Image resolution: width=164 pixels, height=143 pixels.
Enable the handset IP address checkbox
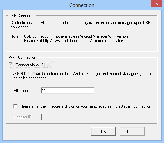pos(16,106)
